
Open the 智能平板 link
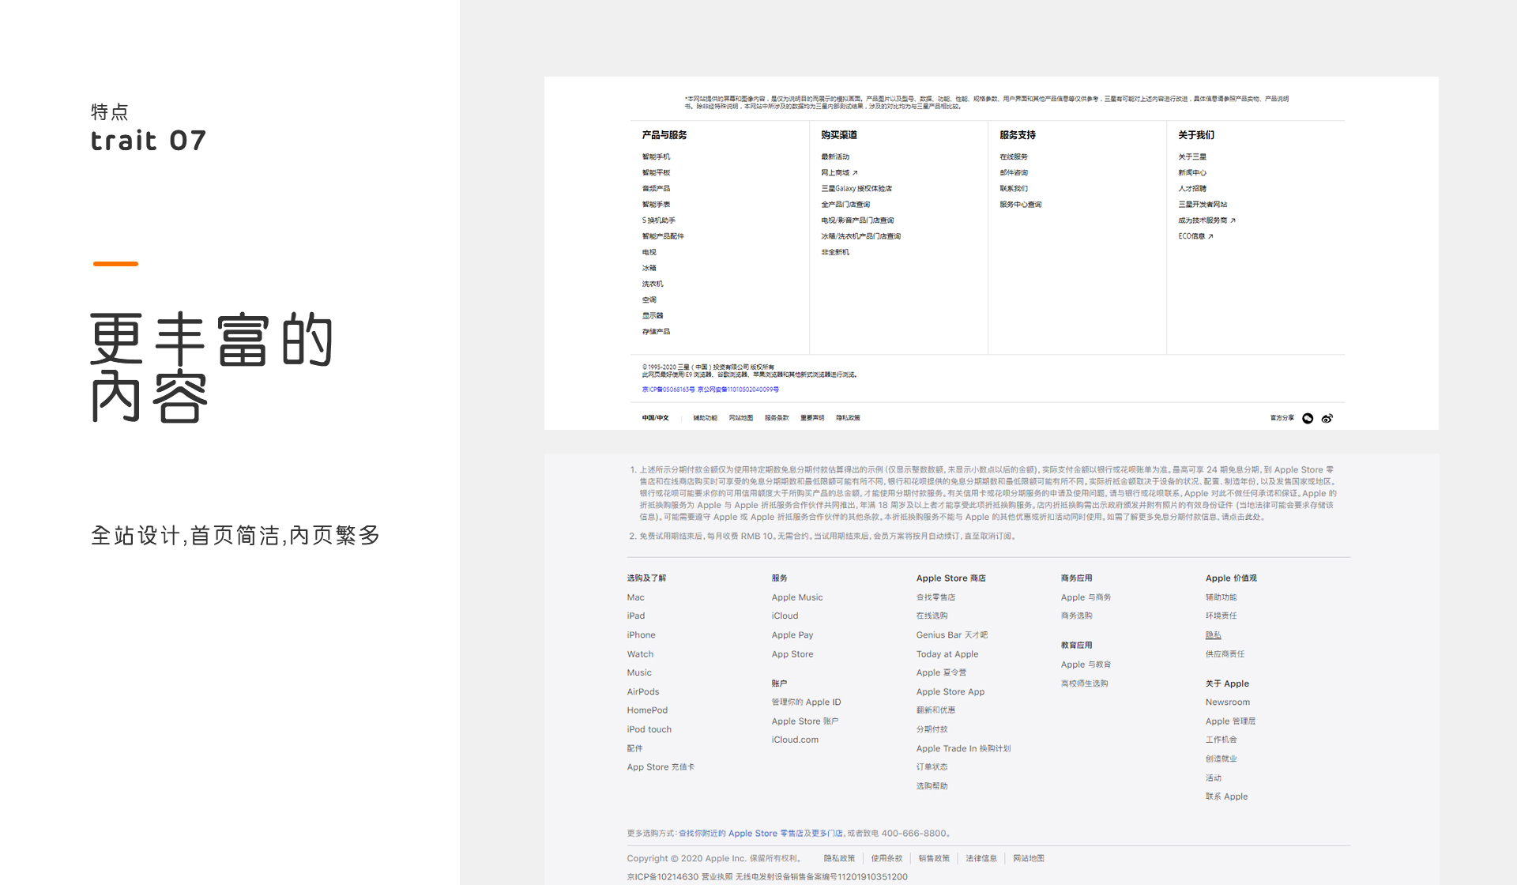point(656,172)
